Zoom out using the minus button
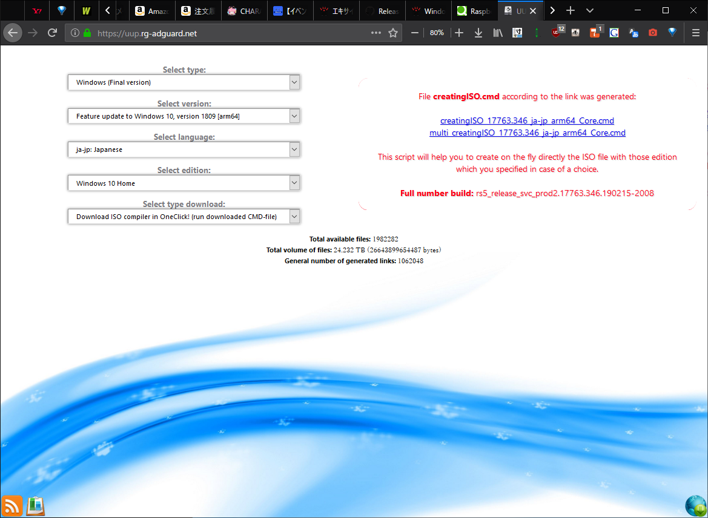Screen dimensions: 708x518 pos(414,33)
